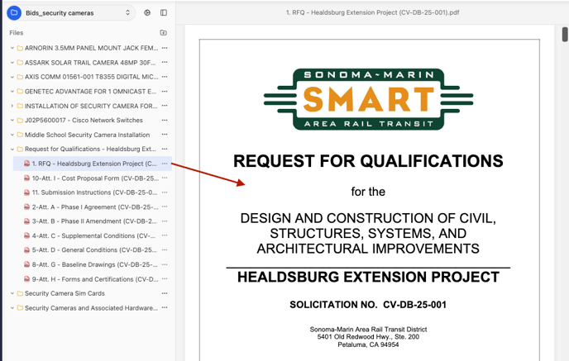569x361 pixels.
Task: Collapse Security Cameras and Associated Hardware folder
Action: [12, 308]
